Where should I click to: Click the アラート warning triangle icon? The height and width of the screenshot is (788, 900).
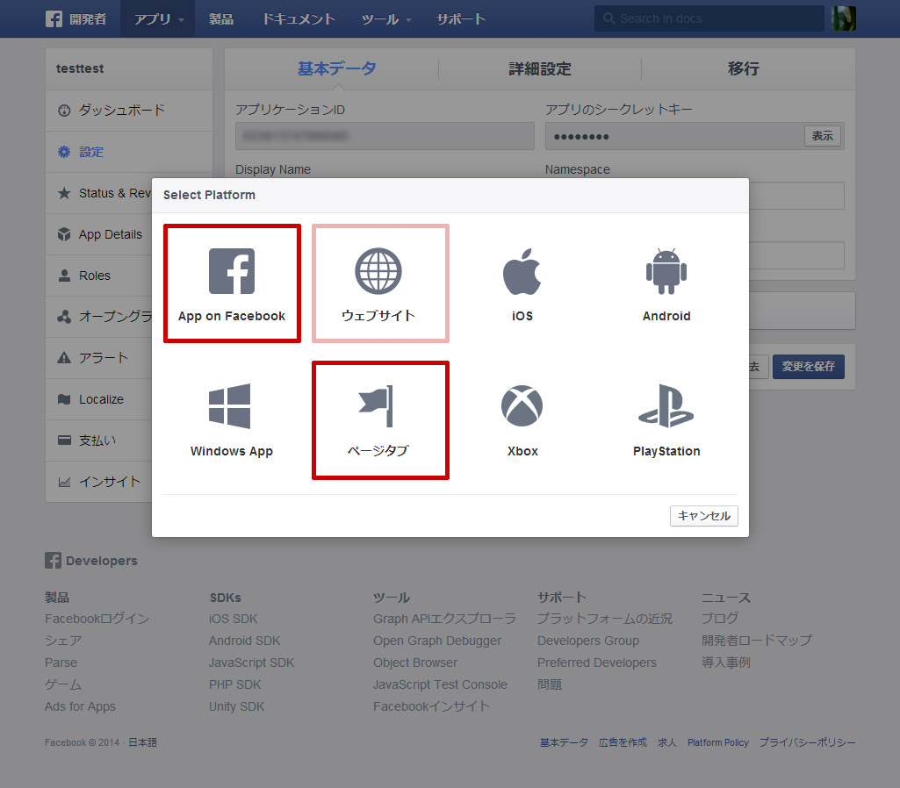coord(64,358)
